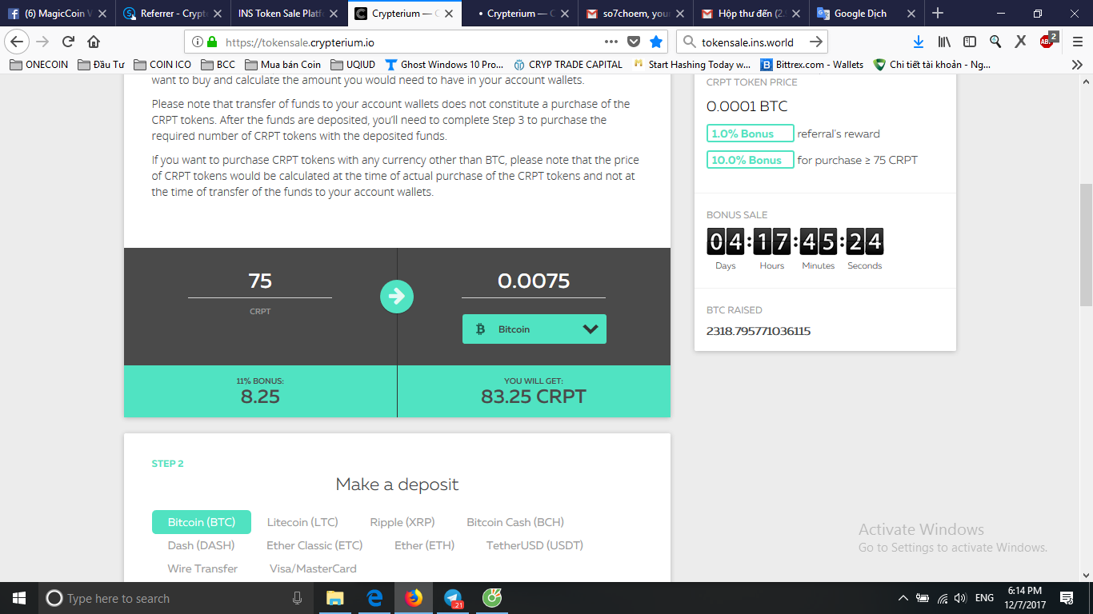Viewport: 1093px width, 614px height.
Task: Show hidden system tray icons
Action: [x=903, y=598]
